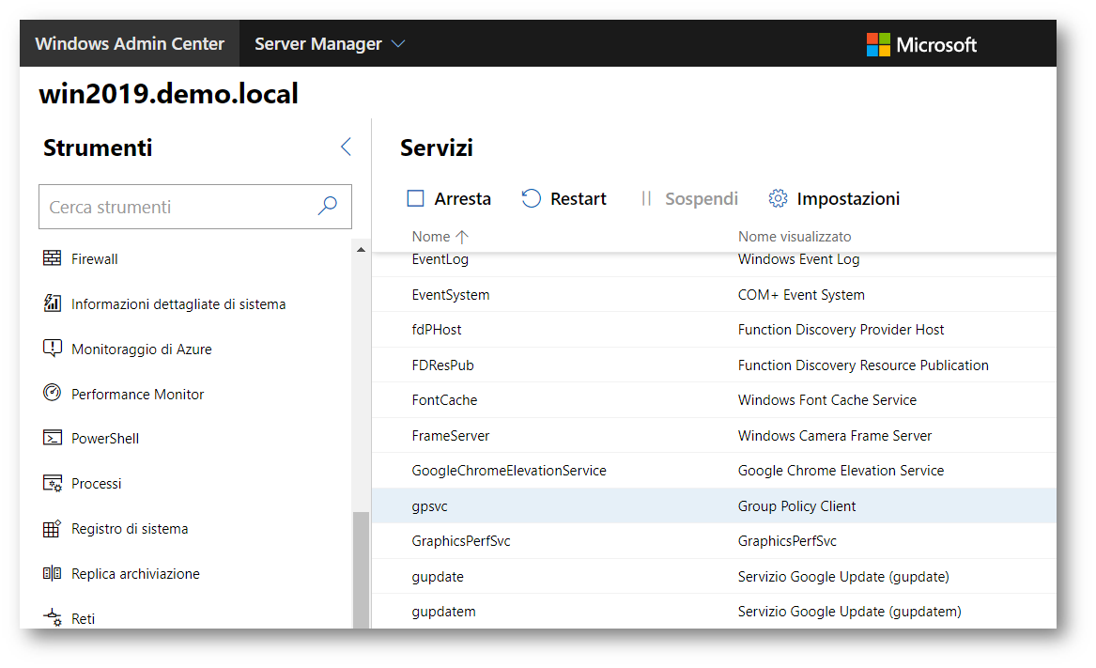Click the Registro di sistema icon
This screenshot has height=668, width=1096.
52,528
